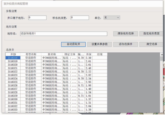This screenshot has width=165, height=115.
Task: Click the 井口高于地形 input field
Action: pos(37,18)
